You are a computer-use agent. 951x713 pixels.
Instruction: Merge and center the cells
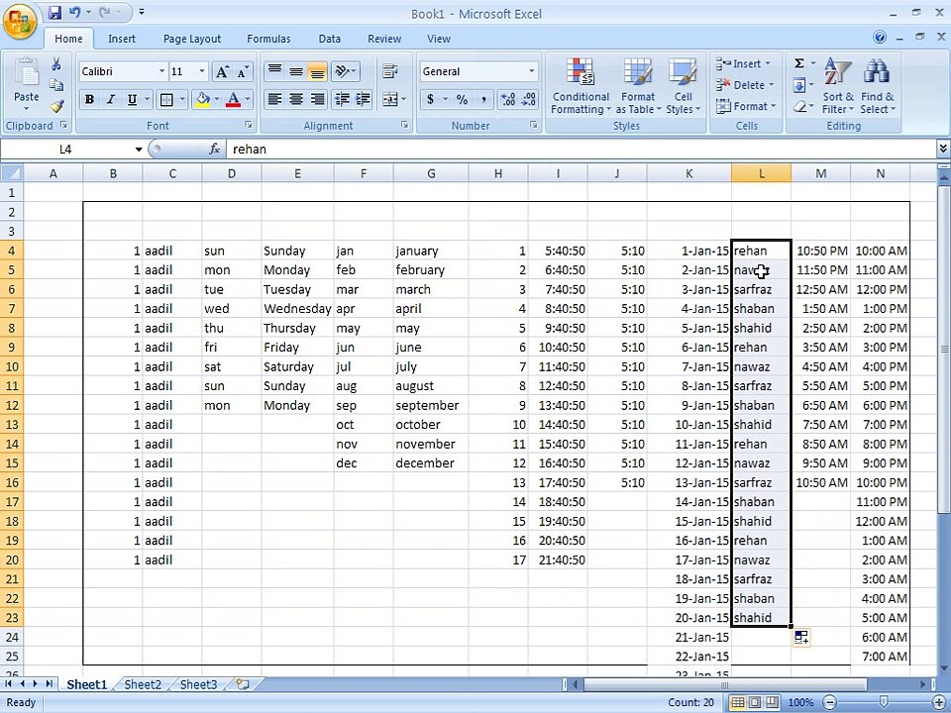tap(389, 99)
